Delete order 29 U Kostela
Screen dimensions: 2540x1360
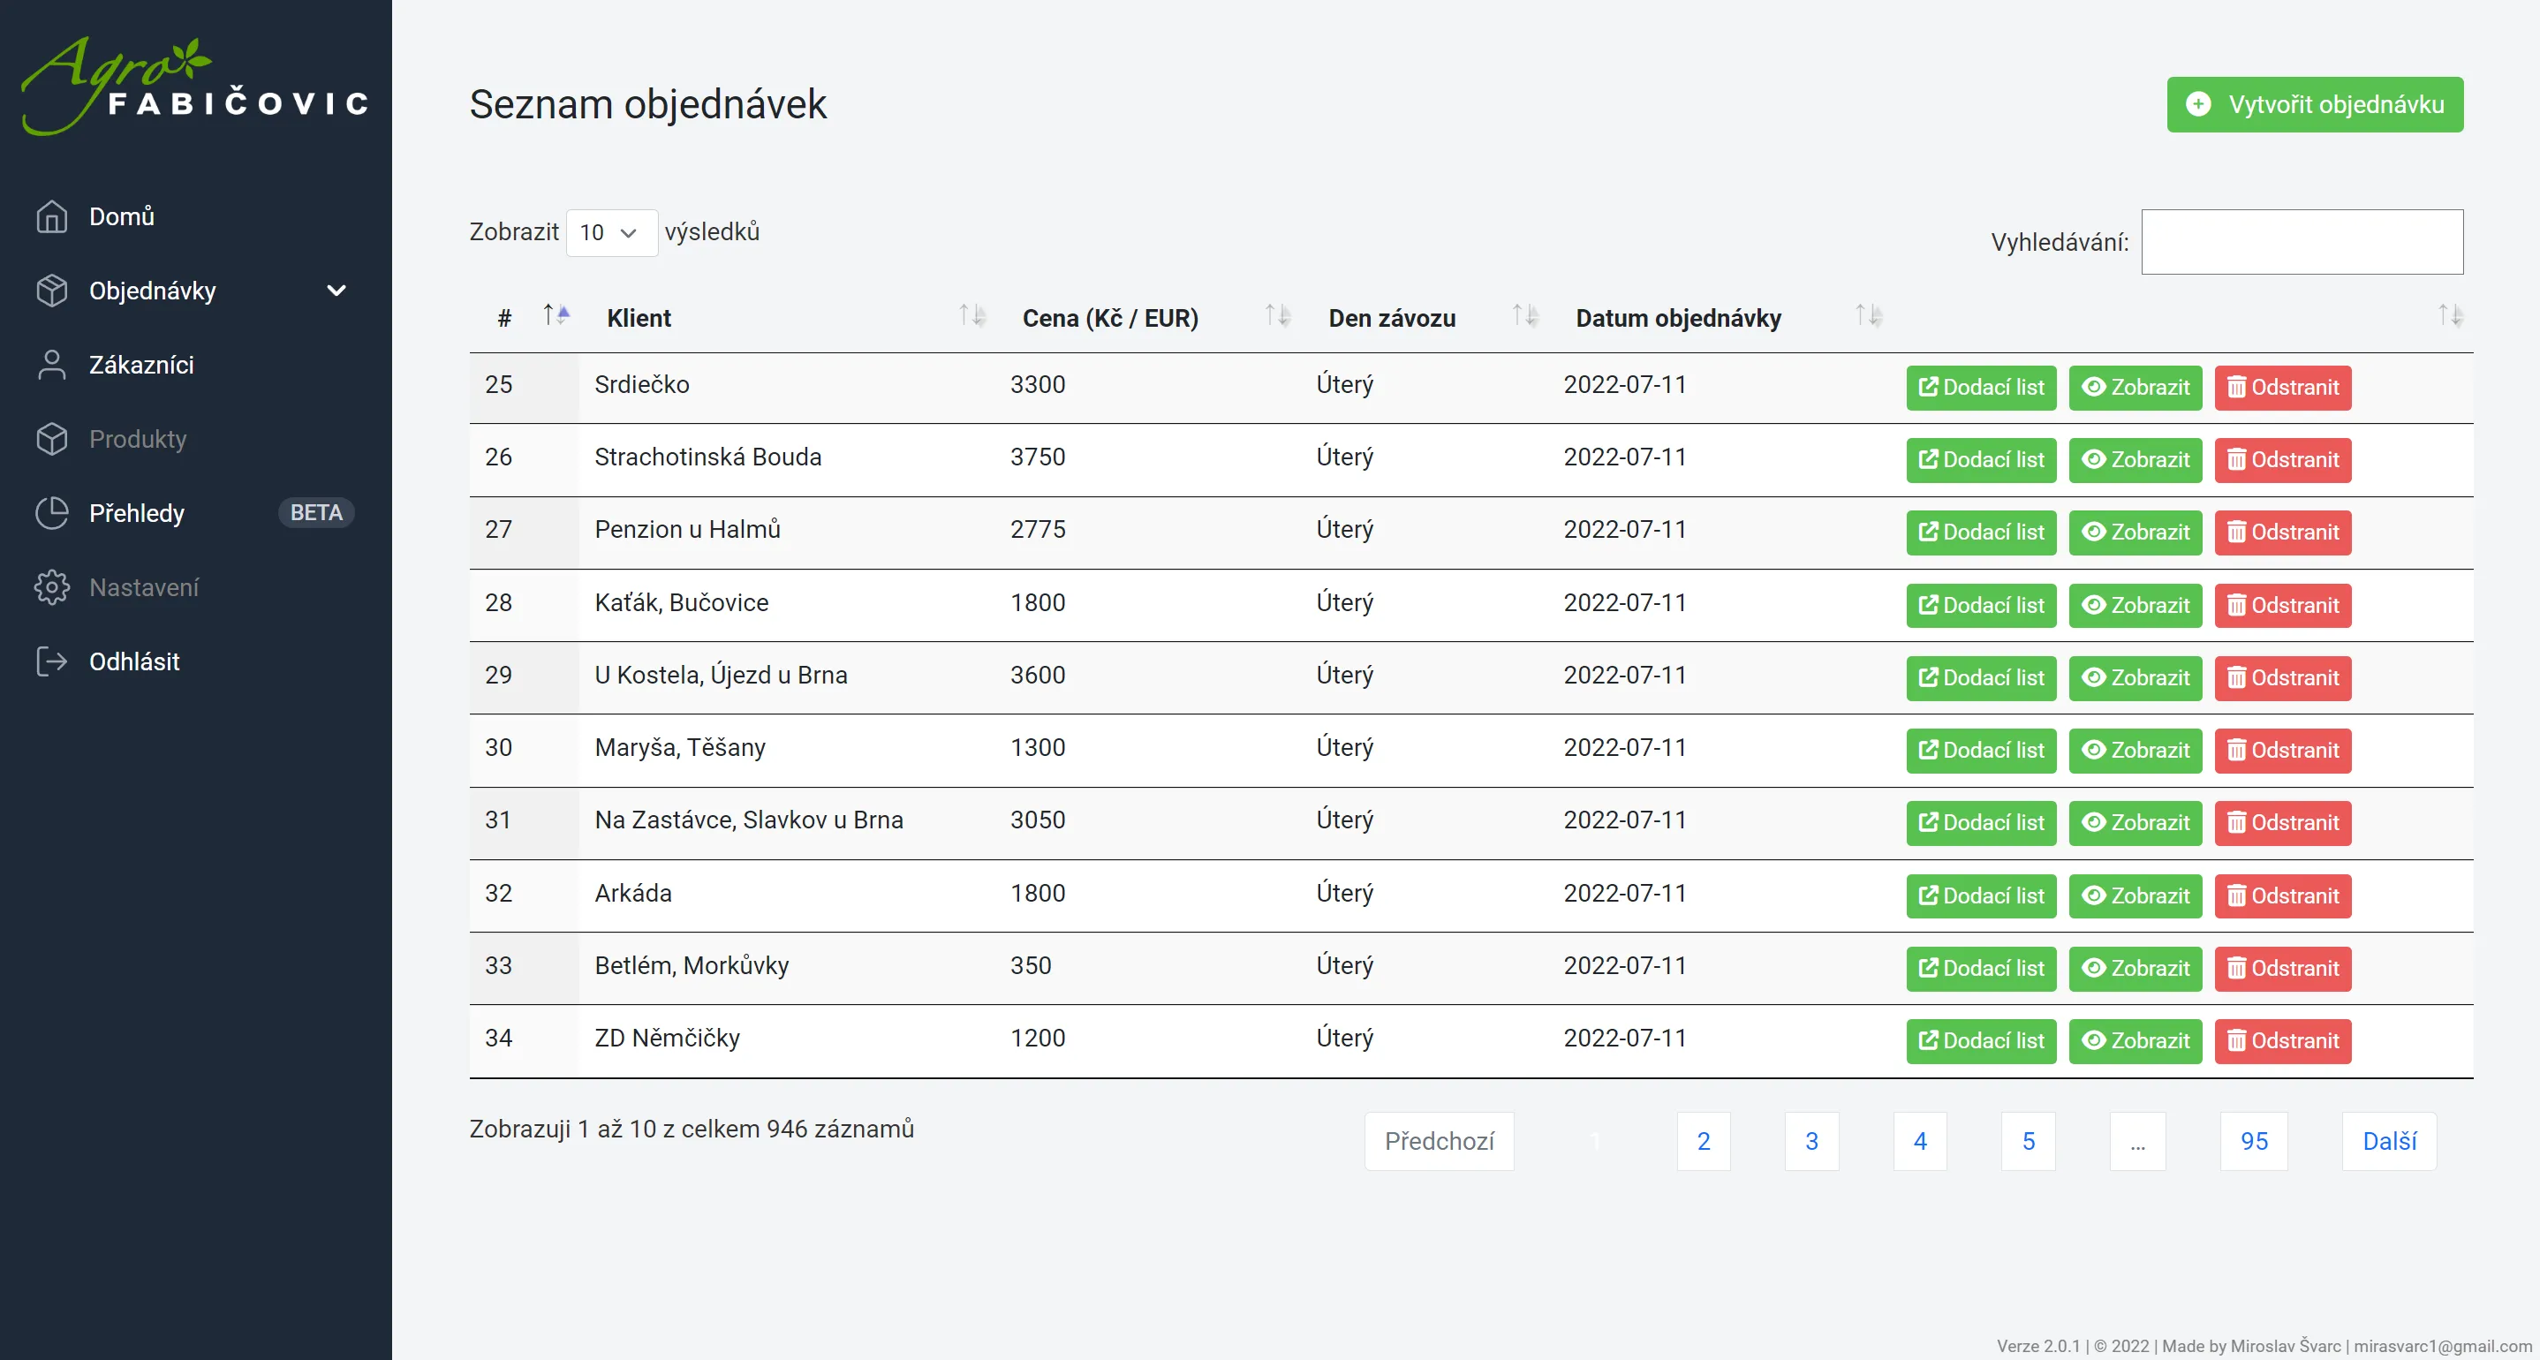pos(2281,677)
